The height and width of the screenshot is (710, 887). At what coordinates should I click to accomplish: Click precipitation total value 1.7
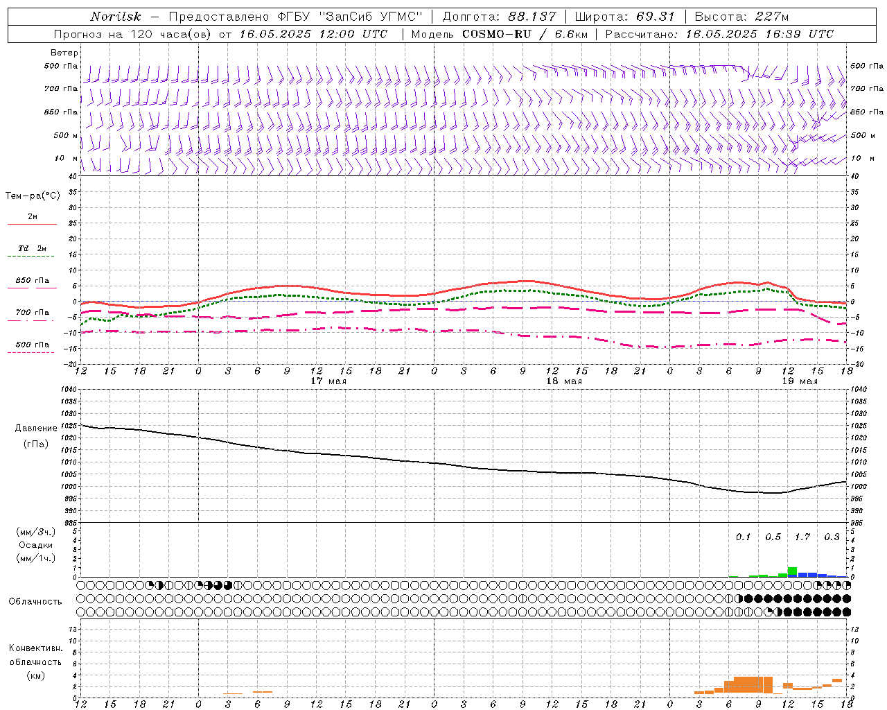pos(802,537)
